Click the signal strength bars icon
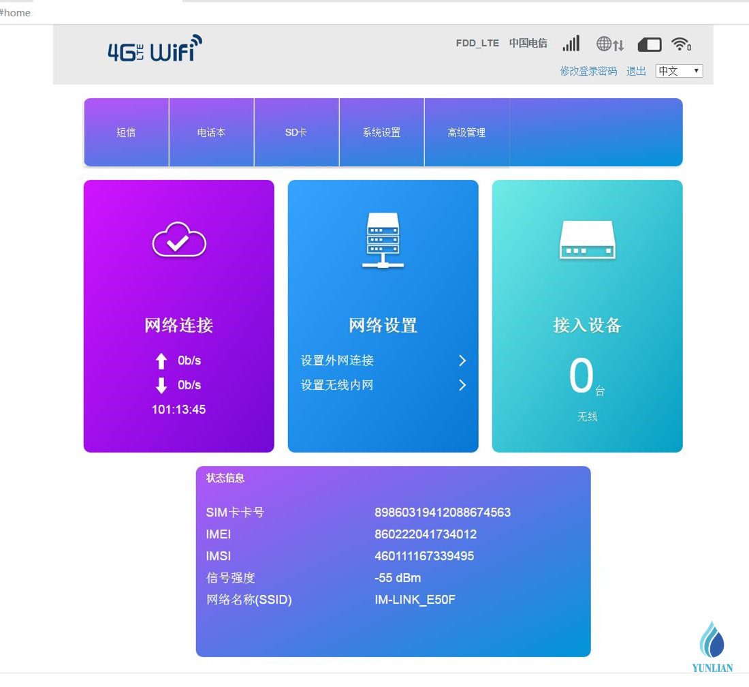This screenshot has width=749, height=687. point(571,44)
